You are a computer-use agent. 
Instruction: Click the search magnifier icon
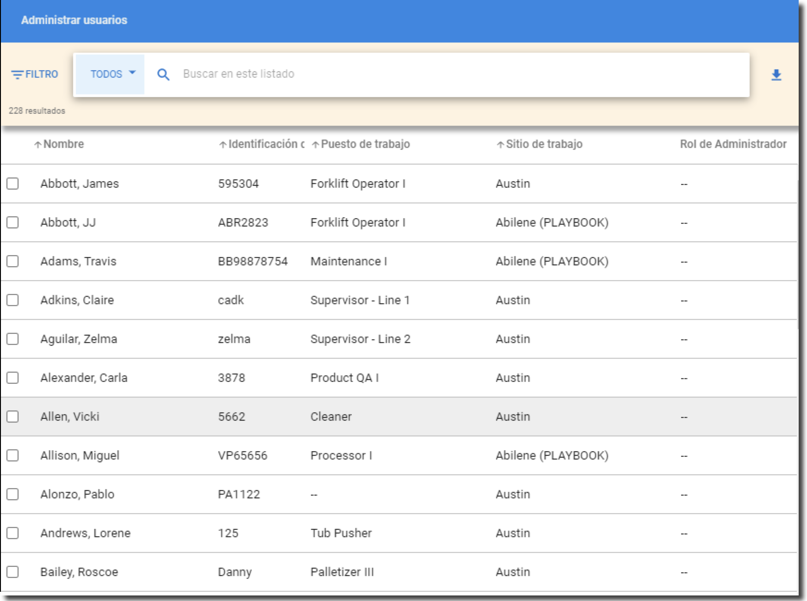pyautogui.click(x=163, y=74)
